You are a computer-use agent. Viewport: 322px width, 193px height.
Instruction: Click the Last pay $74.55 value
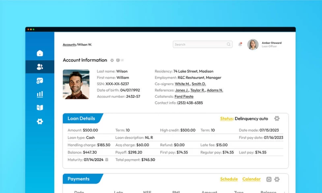click(260, 152)
